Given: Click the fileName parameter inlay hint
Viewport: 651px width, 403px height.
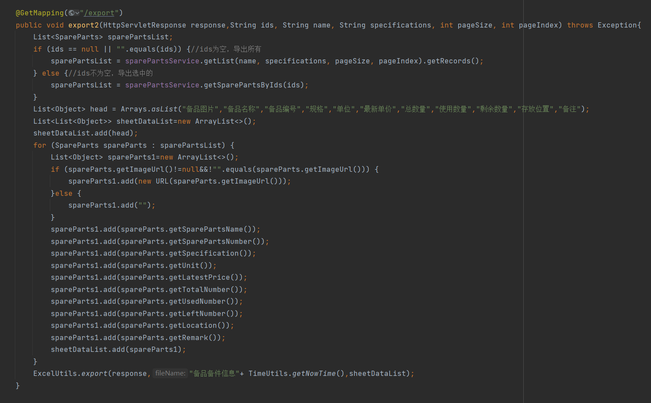Looking at the screenshot, I should (x=170, y=373).
